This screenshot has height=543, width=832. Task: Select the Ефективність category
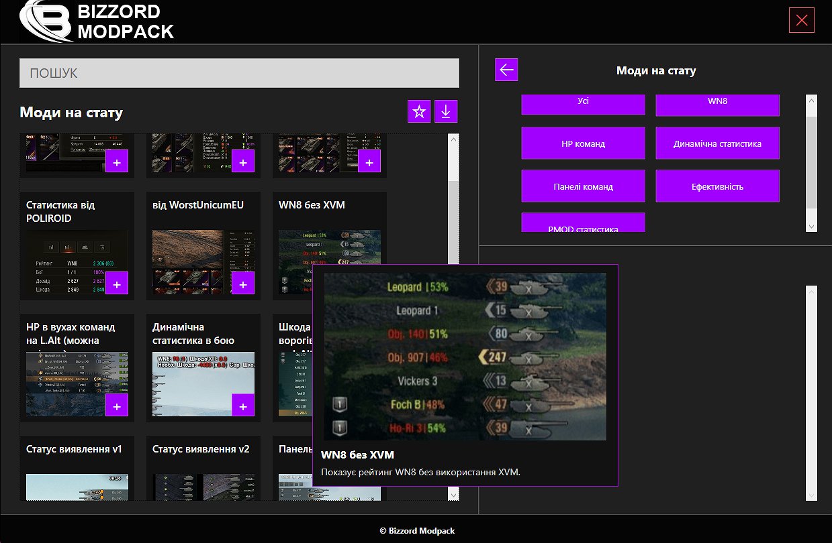pyautogui.click(x=717, y=186)
